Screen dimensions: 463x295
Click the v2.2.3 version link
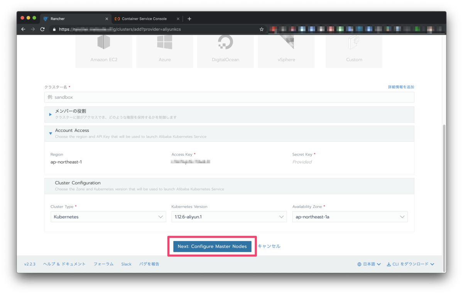(30, 264)
